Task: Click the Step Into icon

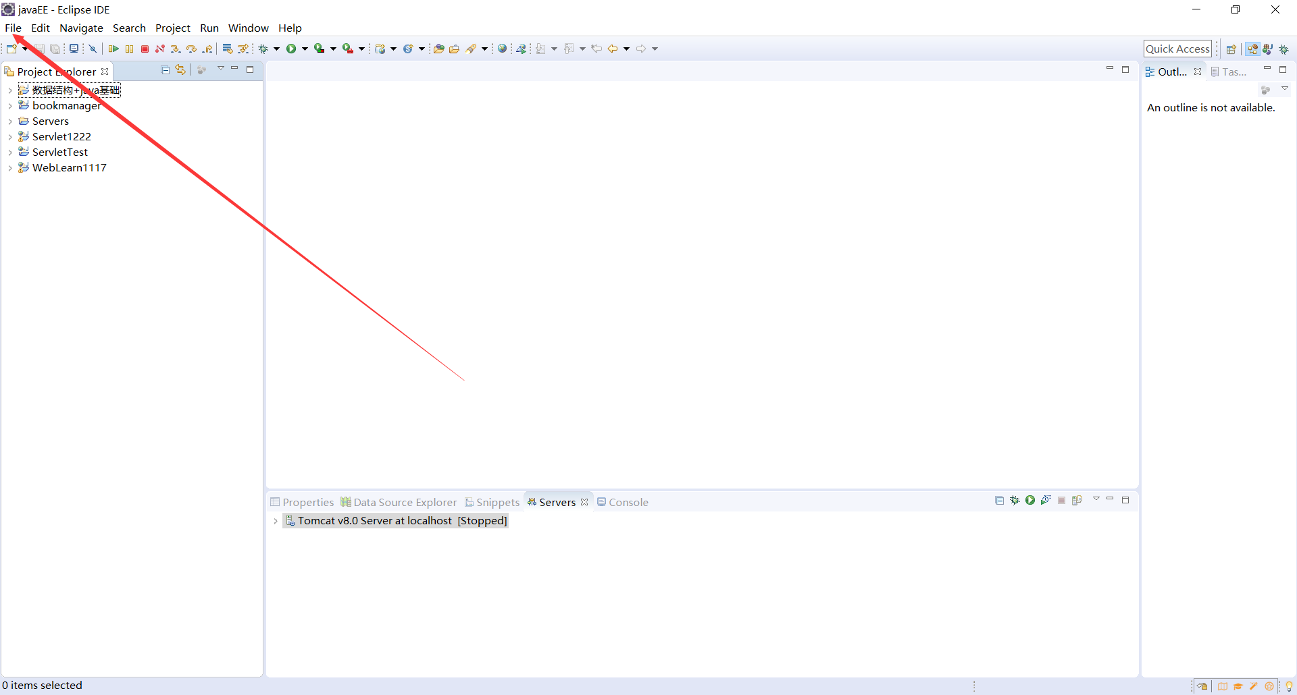Action: [x=176, y=49]
